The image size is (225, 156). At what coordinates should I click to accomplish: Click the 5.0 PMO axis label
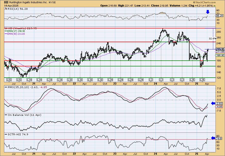[x=219, y=92]
